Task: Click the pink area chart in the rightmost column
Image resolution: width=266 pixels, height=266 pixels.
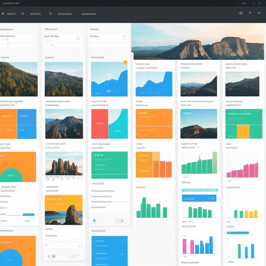Action: [242, 170]
